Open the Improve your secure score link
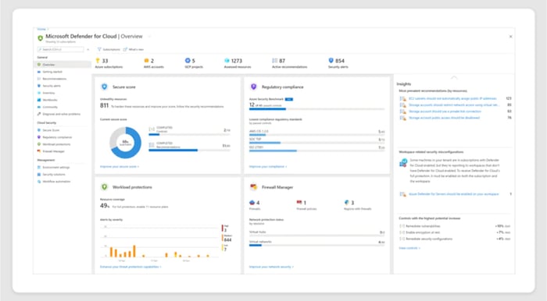 tap(120, 167)
